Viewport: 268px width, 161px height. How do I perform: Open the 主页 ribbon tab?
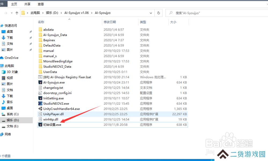pos(14,4)
